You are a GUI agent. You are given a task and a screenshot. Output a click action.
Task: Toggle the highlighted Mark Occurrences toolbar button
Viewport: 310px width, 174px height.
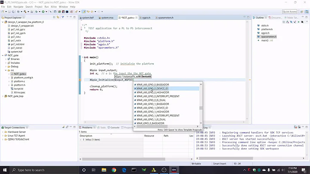point(84,12)
